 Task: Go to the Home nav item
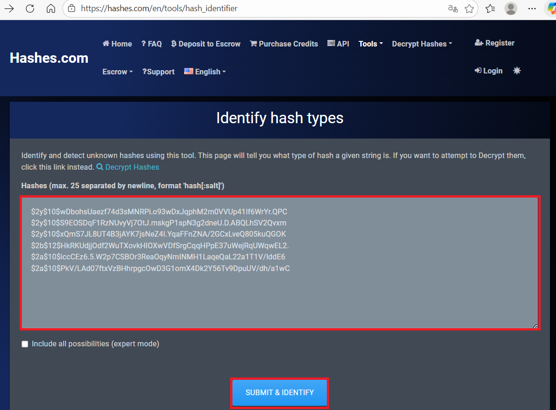click(x=117, y=44)
